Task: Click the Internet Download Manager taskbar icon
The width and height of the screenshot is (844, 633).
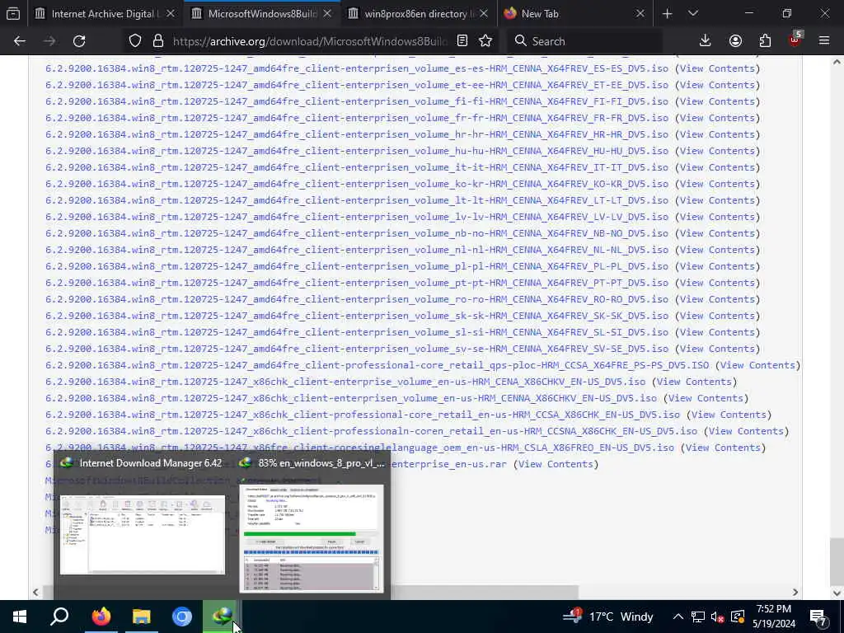Action: click(222, 617)
